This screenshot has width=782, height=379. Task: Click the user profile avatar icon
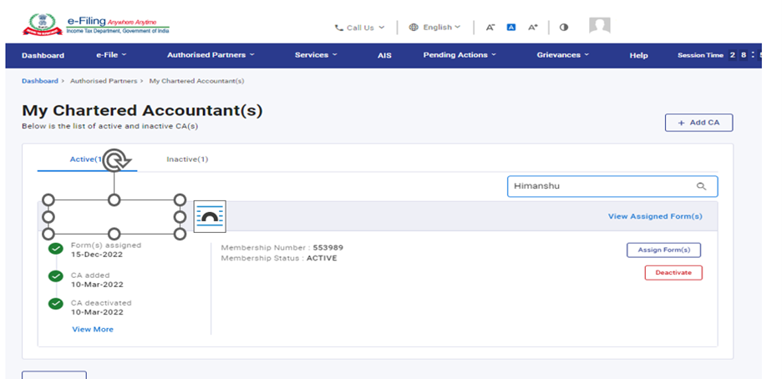click(x=599, y=26)
